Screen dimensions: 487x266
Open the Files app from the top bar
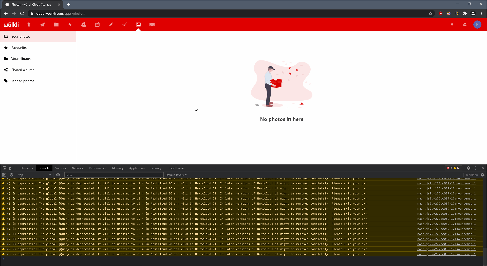56,25
